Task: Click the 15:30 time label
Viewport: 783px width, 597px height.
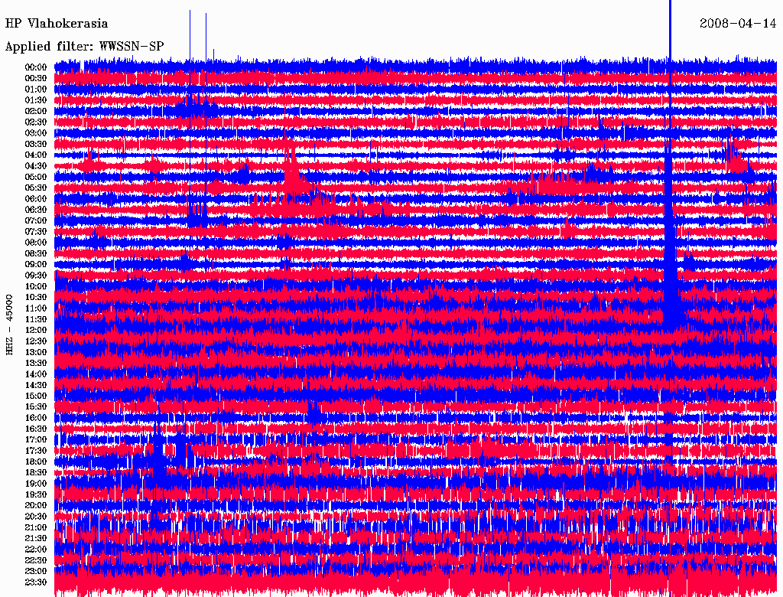Action: 36,407
